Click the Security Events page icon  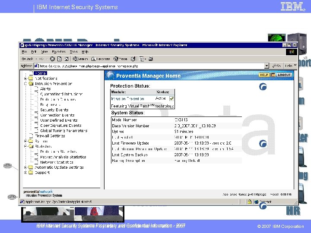(x=36, y=110)
